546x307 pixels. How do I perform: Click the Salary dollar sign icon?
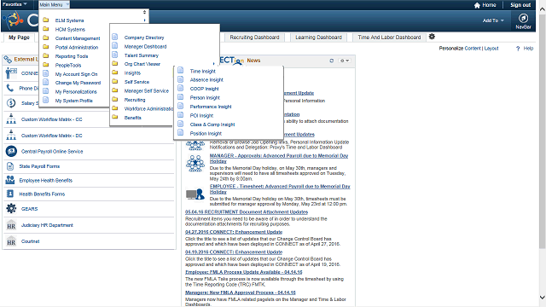pos(11,103)
